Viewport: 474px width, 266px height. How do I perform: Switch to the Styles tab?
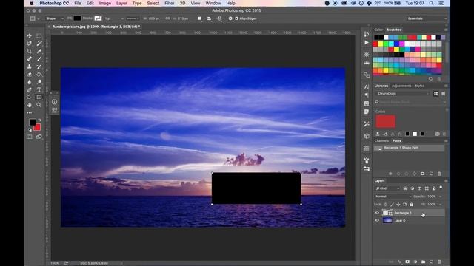point(420,86)
